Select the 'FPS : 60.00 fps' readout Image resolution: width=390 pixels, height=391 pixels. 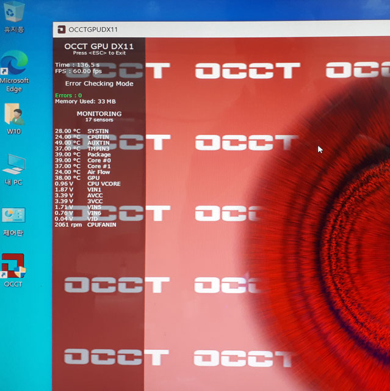(x=79, y=71)
